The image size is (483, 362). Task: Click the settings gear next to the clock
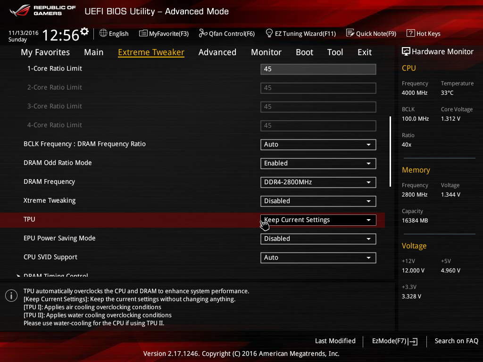(84, 32)
